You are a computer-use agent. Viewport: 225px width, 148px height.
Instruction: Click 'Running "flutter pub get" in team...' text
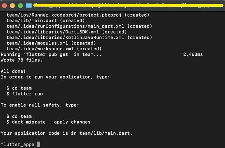[x=51, y=54]
